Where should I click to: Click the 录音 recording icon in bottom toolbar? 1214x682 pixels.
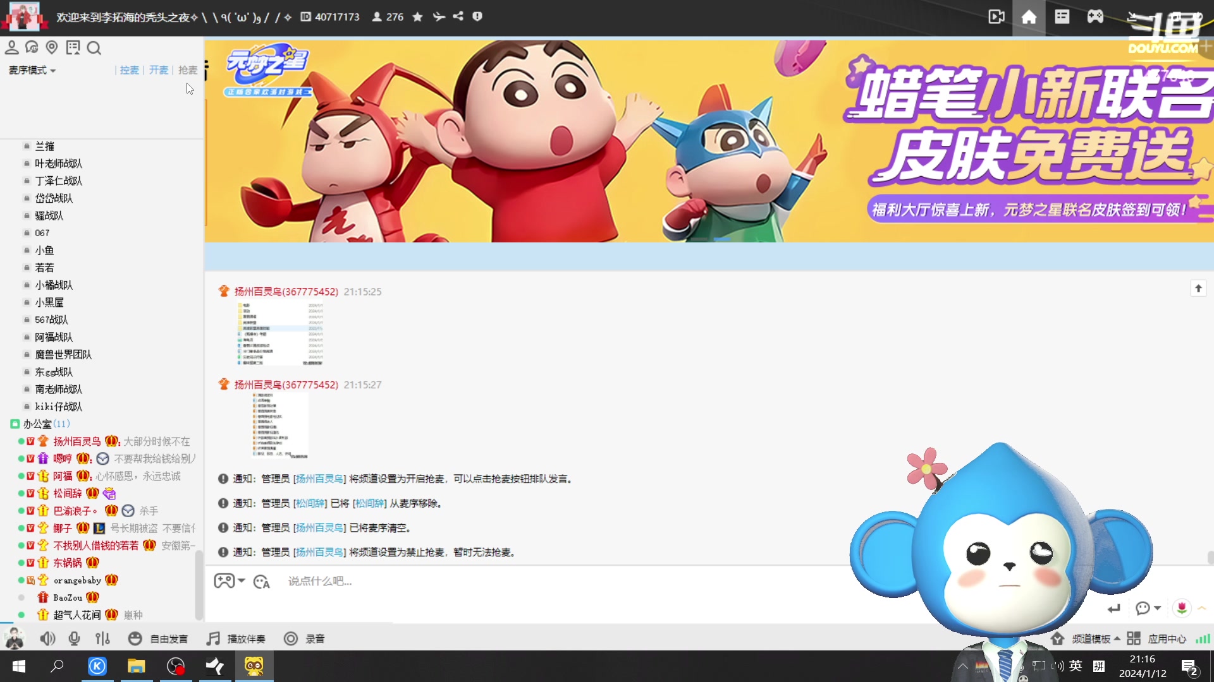coord(291,638)
